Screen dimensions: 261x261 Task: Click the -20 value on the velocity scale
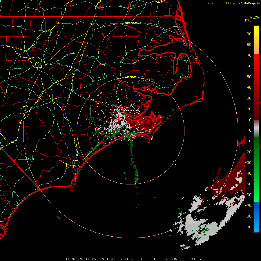pyautogui.click(x=248, y=152)
